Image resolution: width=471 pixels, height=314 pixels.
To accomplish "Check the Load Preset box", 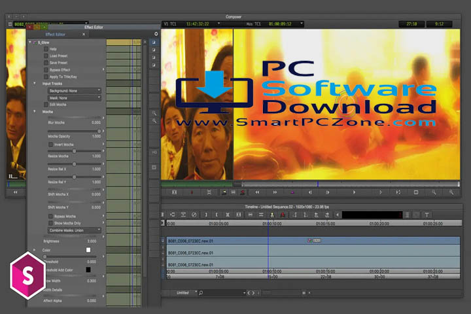I will 46,56.
